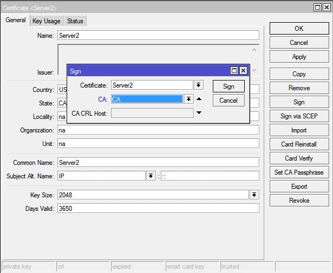Click the Issuer box scroll up arrow
Screen dimensions: 333x273
pyautogui.click(x=254, y=50)
